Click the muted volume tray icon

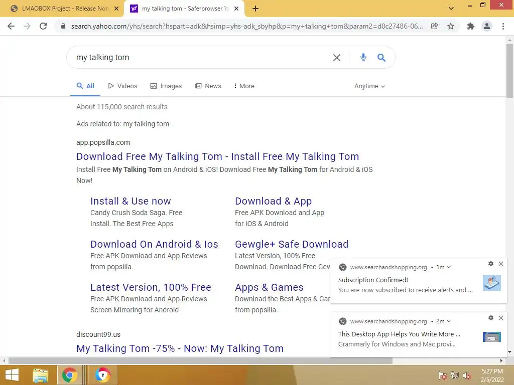click(467, 375)
